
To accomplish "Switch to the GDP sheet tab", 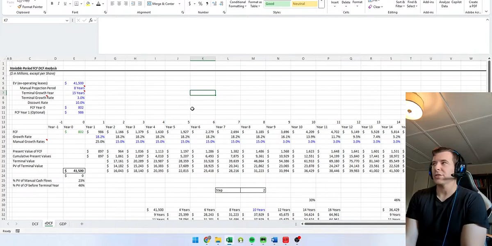I will tap(63, 224).
